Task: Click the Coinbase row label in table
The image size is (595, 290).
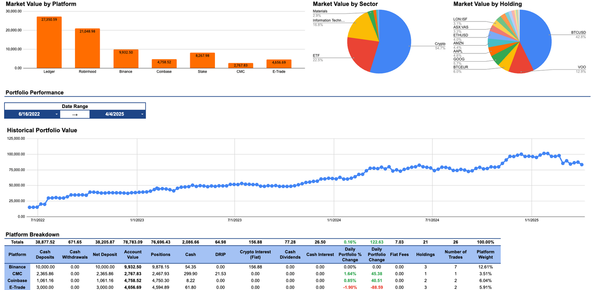Action: pyautogui.click(x=17, y=281)
